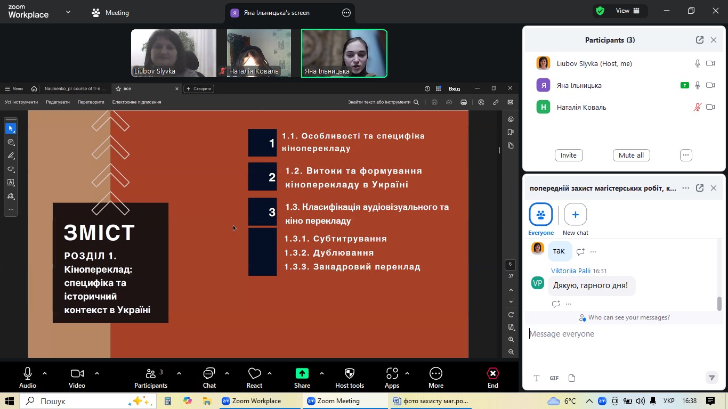
Task: Open the More menu
Action: point(436,374)
